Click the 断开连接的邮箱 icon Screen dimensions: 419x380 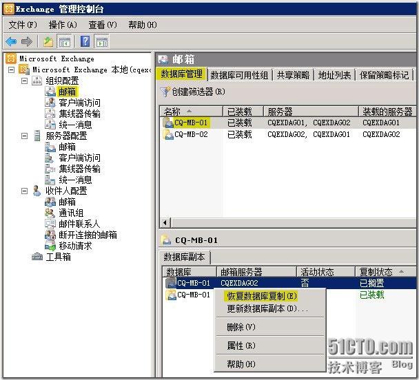(x=50, y=235)
